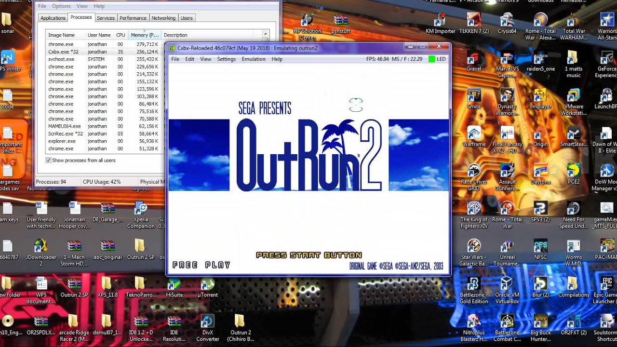Open the Edit menu in Cxbx-Reloaded
This screenshot has height=347, width=617.
tap(190, 59)
